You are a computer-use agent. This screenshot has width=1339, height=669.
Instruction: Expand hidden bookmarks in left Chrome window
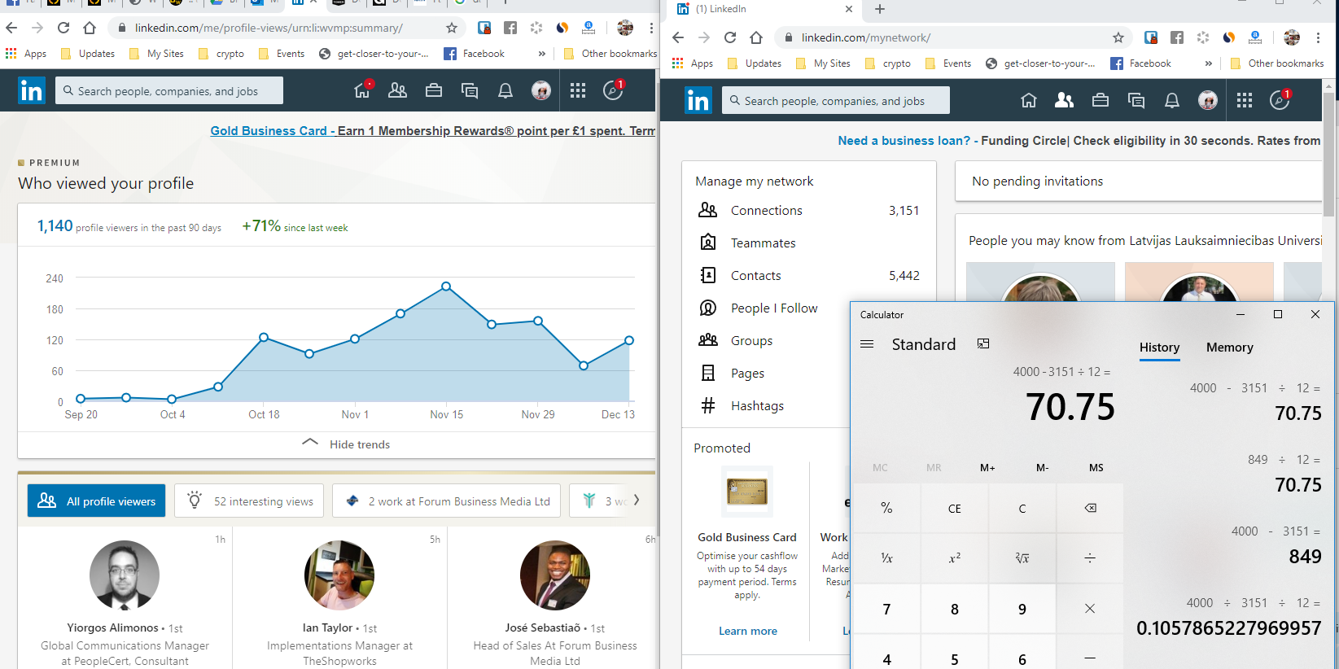542,54
